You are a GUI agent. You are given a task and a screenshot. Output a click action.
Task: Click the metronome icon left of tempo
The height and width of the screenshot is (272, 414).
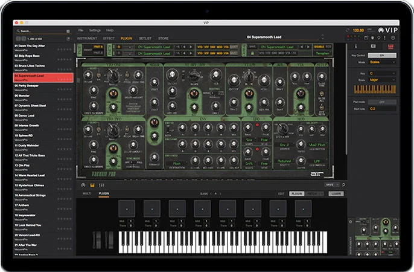348,30
